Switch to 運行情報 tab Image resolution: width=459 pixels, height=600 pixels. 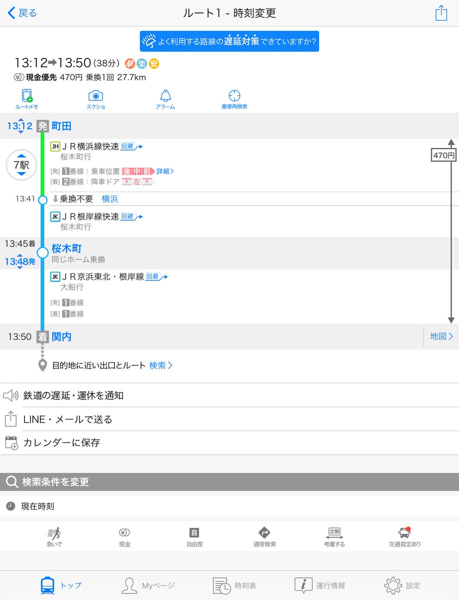pos(320,585)
